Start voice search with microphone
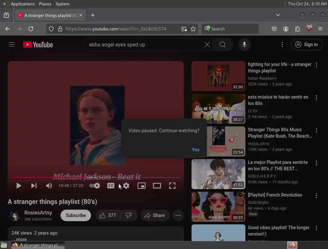Screen dimensions: 328x249 coord(244,44)
